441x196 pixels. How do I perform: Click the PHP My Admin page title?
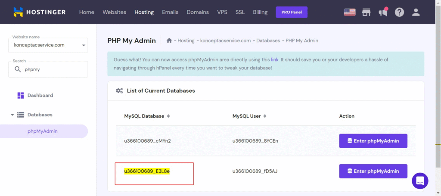(x=132, y=41)
